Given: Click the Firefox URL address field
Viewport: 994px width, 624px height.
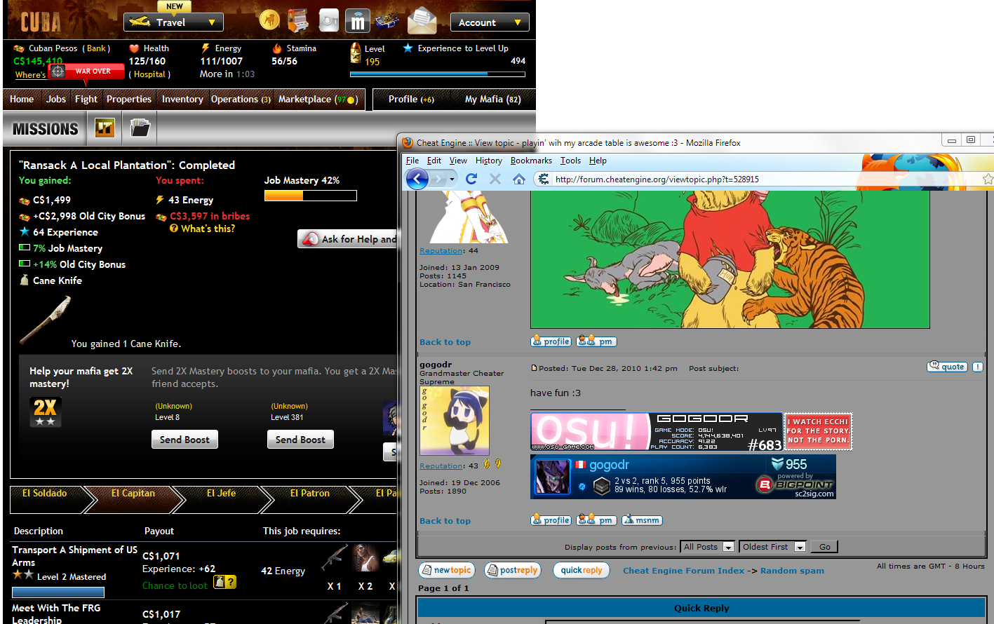Looking at the screenshot, I should 766,179.
